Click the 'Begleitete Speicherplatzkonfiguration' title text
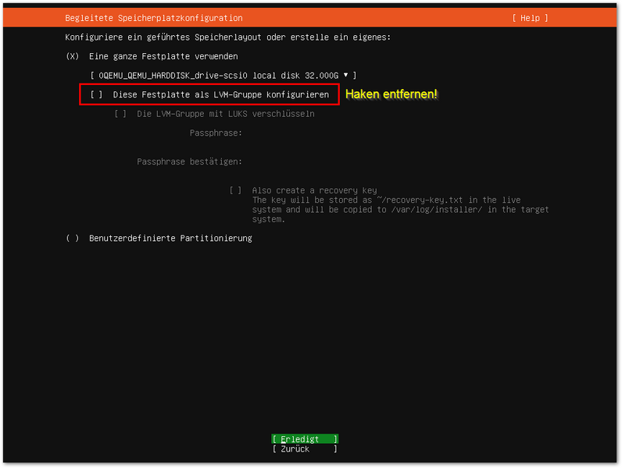Screen dimensions: 622x468 (x=154, y=18)
